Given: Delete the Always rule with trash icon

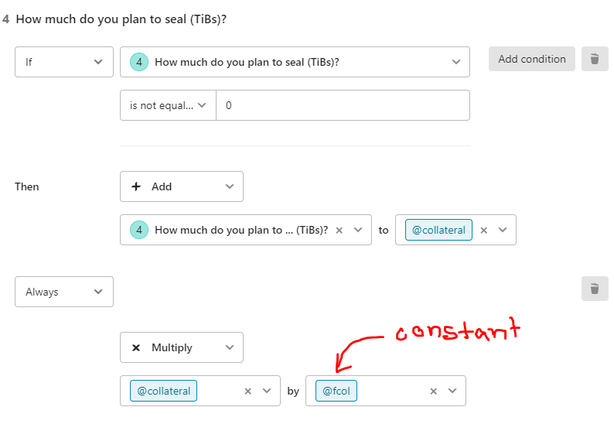Looking at the screenshot, I should pos(595,289).
